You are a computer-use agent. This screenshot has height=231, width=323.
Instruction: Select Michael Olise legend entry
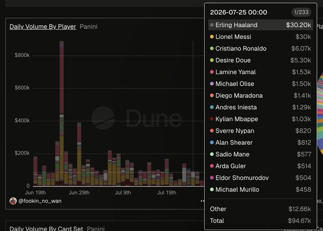coord(261,84)
